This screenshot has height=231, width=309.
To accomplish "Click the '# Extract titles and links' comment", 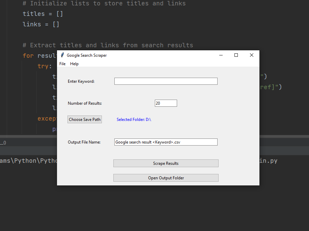I will coord(108,45).
